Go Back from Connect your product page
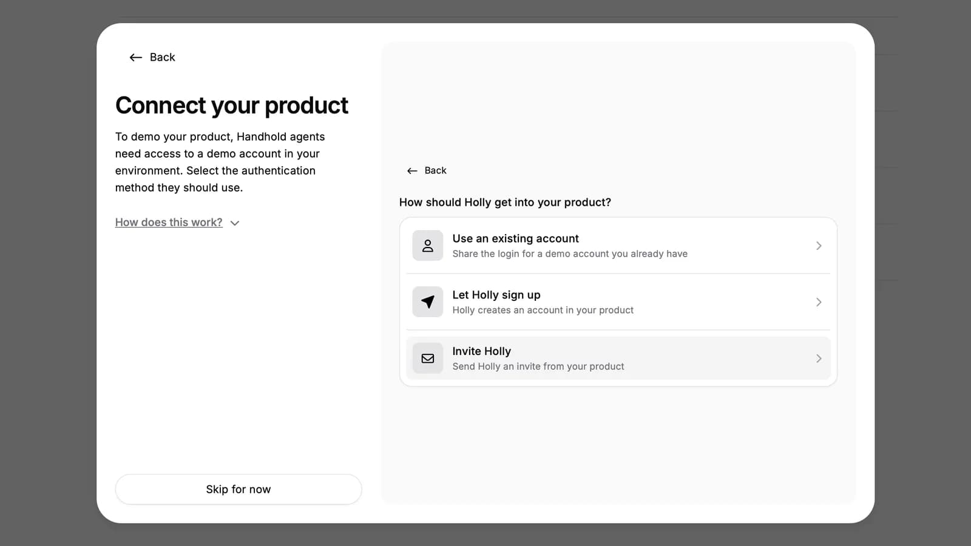Viewport: 971px width, 546px height. (x=152, y=57)
